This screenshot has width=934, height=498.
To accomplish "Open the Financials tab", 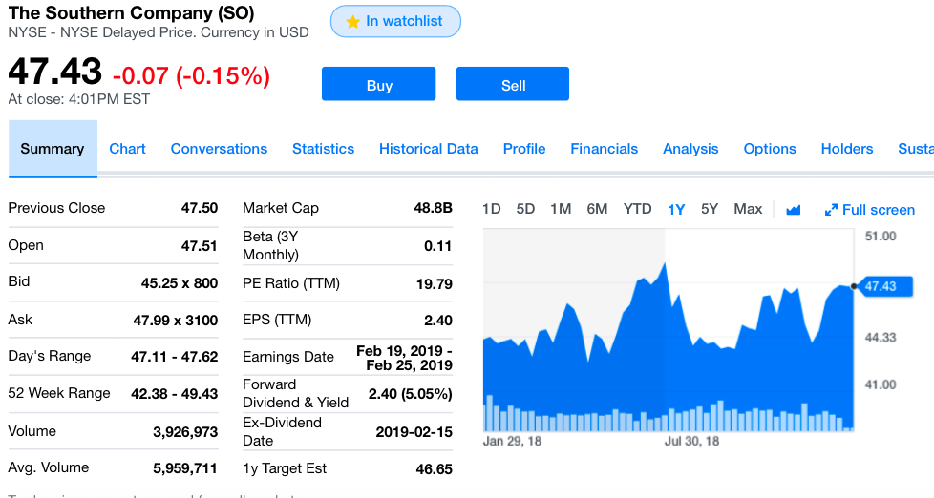I will [x=604, y=149].
